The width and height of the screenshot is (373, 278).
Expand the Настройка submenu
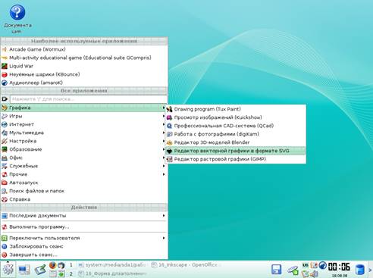(x=84, y=141)
